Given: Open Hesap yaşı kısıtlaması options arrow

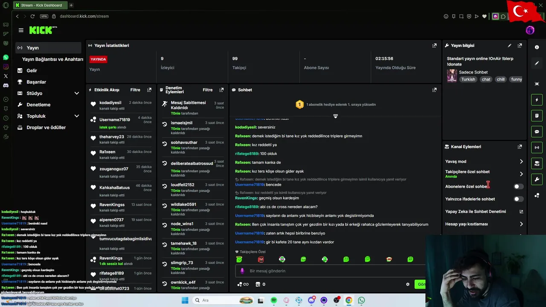Looking at the screenshot, I should click(x=521, y=224).
